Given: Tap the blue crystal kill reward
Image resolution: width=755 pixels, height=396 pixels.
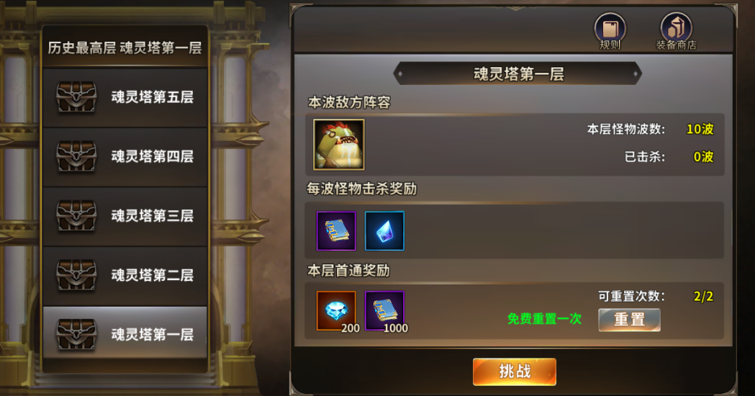Looking at the screenshot, I should tap(385, 230).
